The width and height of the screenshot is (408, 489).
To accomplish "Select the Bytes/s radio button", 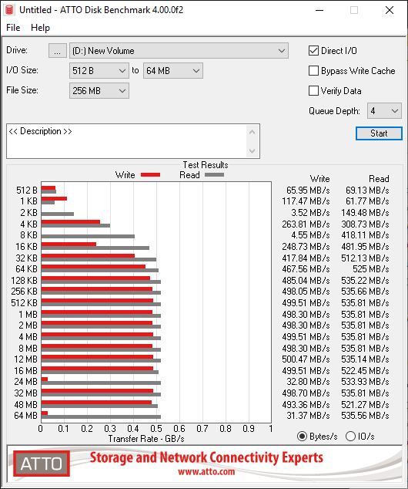I will pyautogui.click(x=302, y=436).
